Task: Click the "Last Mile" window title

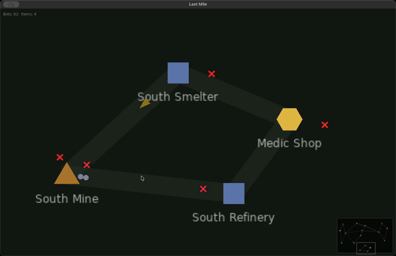Action: [x=198, y=4]
